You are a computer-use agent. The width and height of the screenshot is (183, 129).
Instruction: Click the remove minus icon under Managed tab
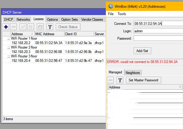tap(111, 80)
